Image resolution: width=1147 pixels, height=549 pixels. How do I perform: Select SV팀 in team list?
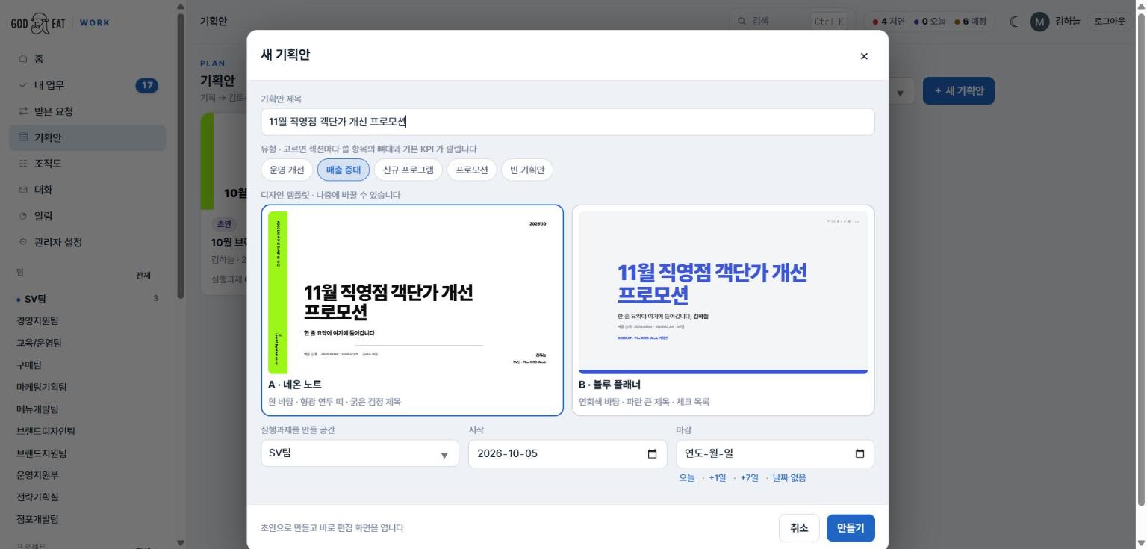click(87, 299)
